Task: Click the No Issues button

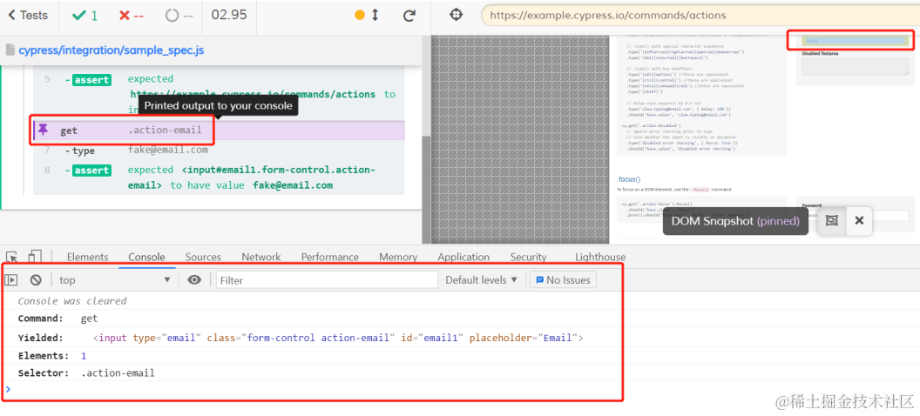Action: 564,280
